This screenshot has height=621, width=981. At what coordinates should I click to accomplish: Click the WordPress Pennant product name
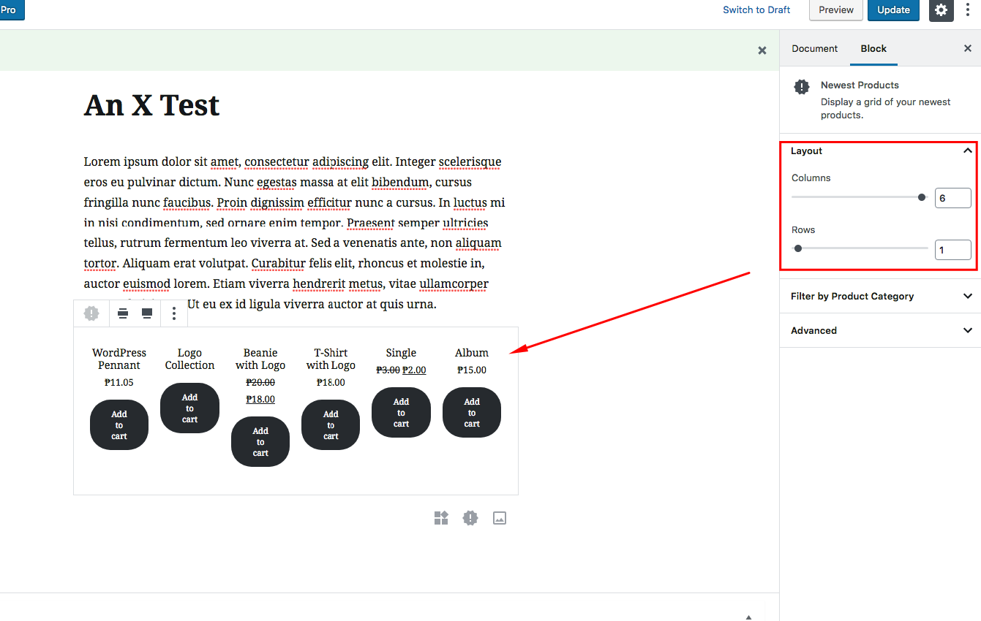[x=119, y=359]
